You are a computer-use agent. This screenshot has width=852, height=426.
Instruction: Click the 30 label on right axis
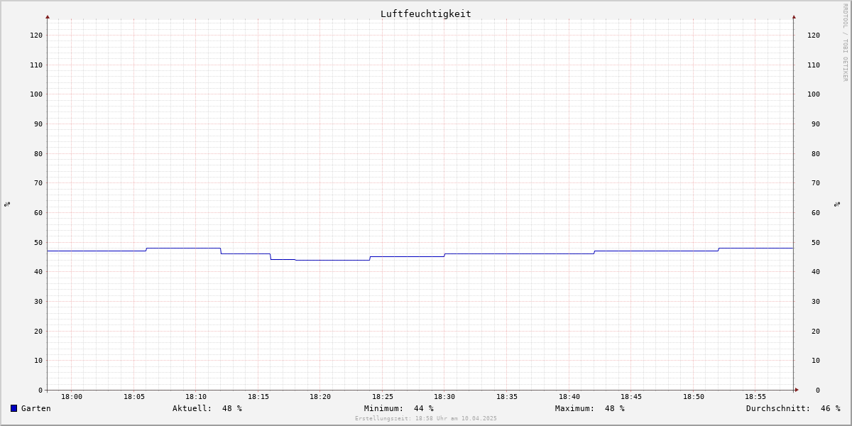pyautogui.click(x=816, y=302)
